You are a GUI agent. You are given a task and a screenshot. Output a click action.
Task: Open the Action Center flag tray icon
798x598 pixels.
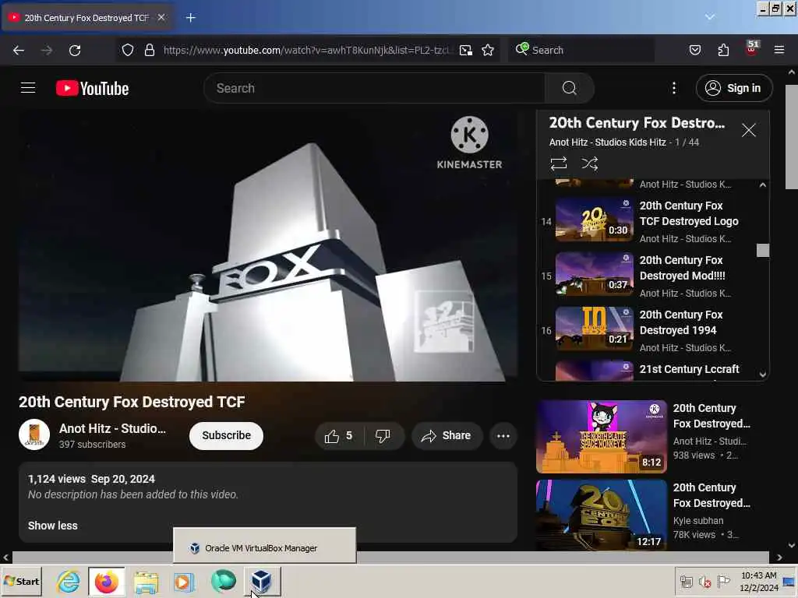tap(723, 581)
